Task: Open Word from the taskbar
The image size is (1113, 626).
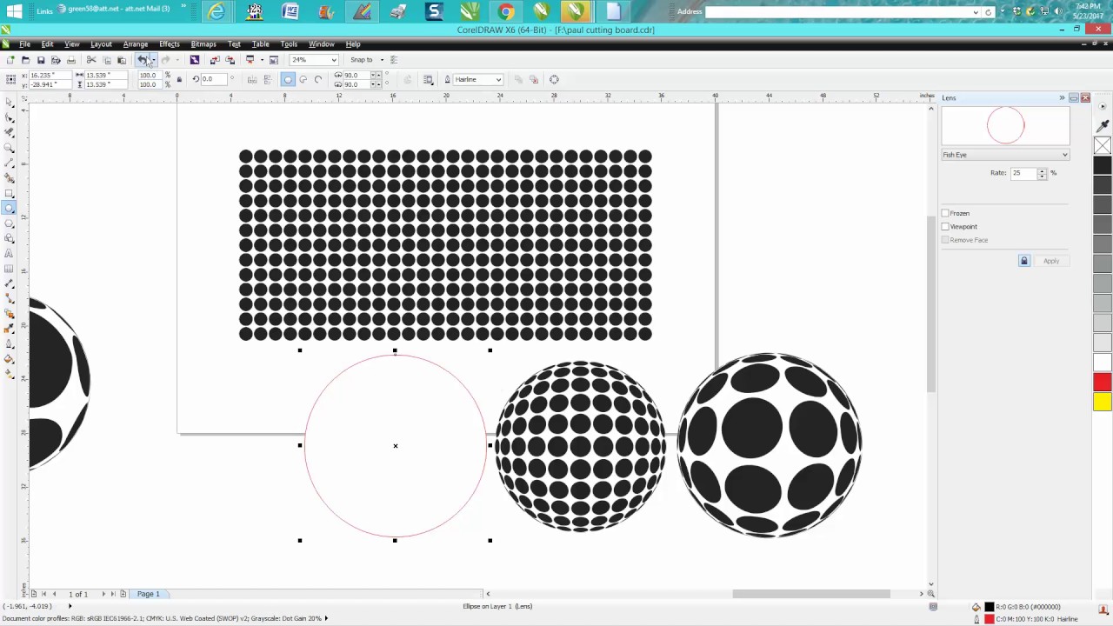Action: pos(290,11)
